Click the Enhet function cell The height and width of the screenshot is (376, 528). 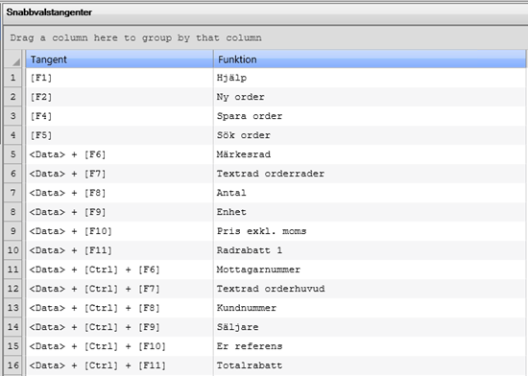pyautogui.click(x=370, y=212)
